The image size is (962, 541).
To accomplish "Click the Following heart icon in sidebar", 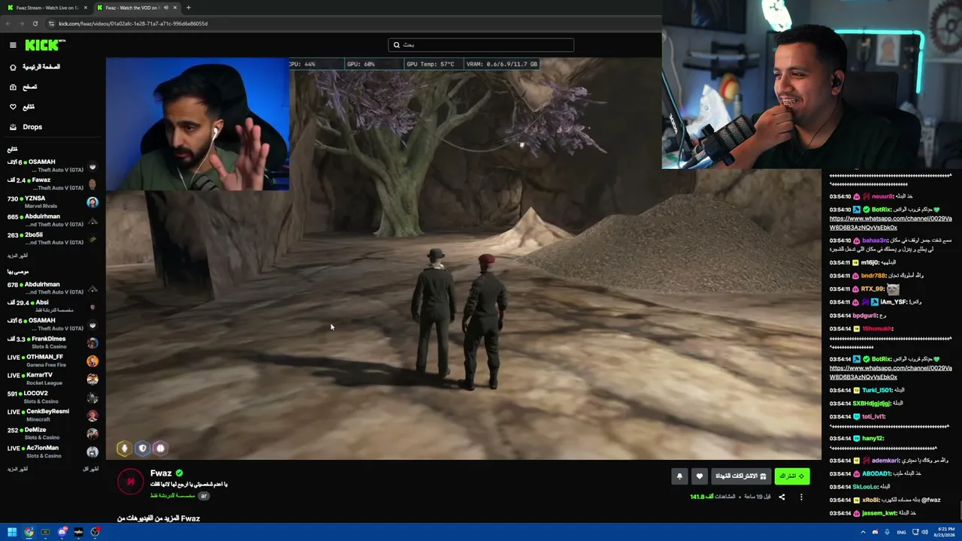I will pos(13,107).
